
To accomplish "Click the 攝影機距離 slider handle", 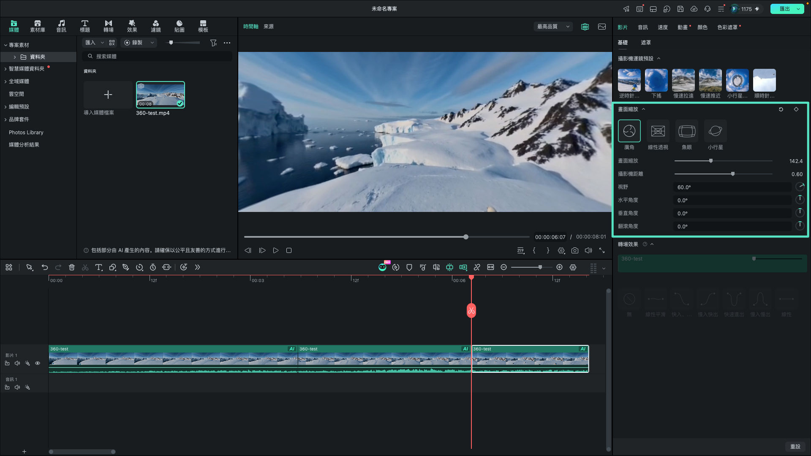I will pyautogui.click(x=733, y=174).
